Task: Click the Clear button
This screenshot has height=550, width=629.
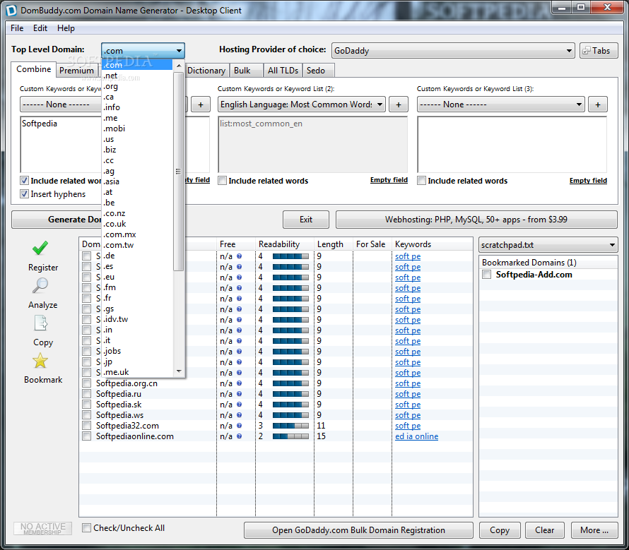Action: pyautogui.click(x=544, y=530)
